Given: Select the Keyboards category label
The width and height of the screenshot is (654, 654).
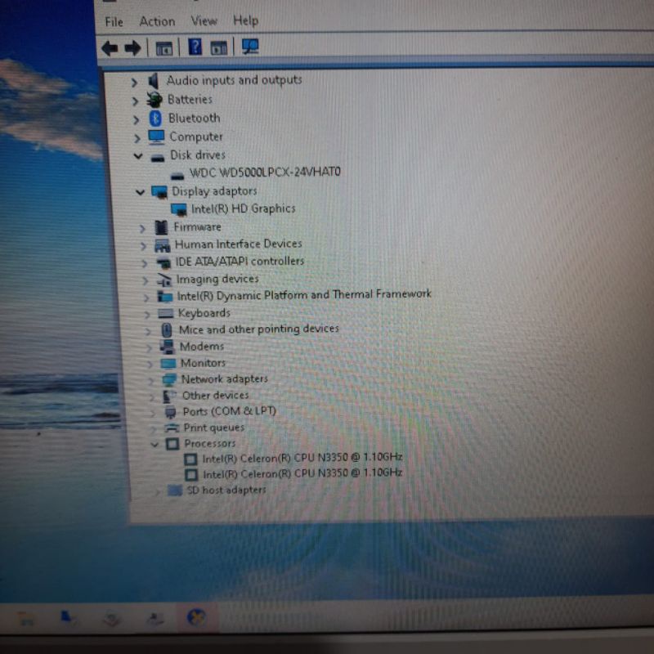Looking at the screenshot, I should [x=204, y=313].
